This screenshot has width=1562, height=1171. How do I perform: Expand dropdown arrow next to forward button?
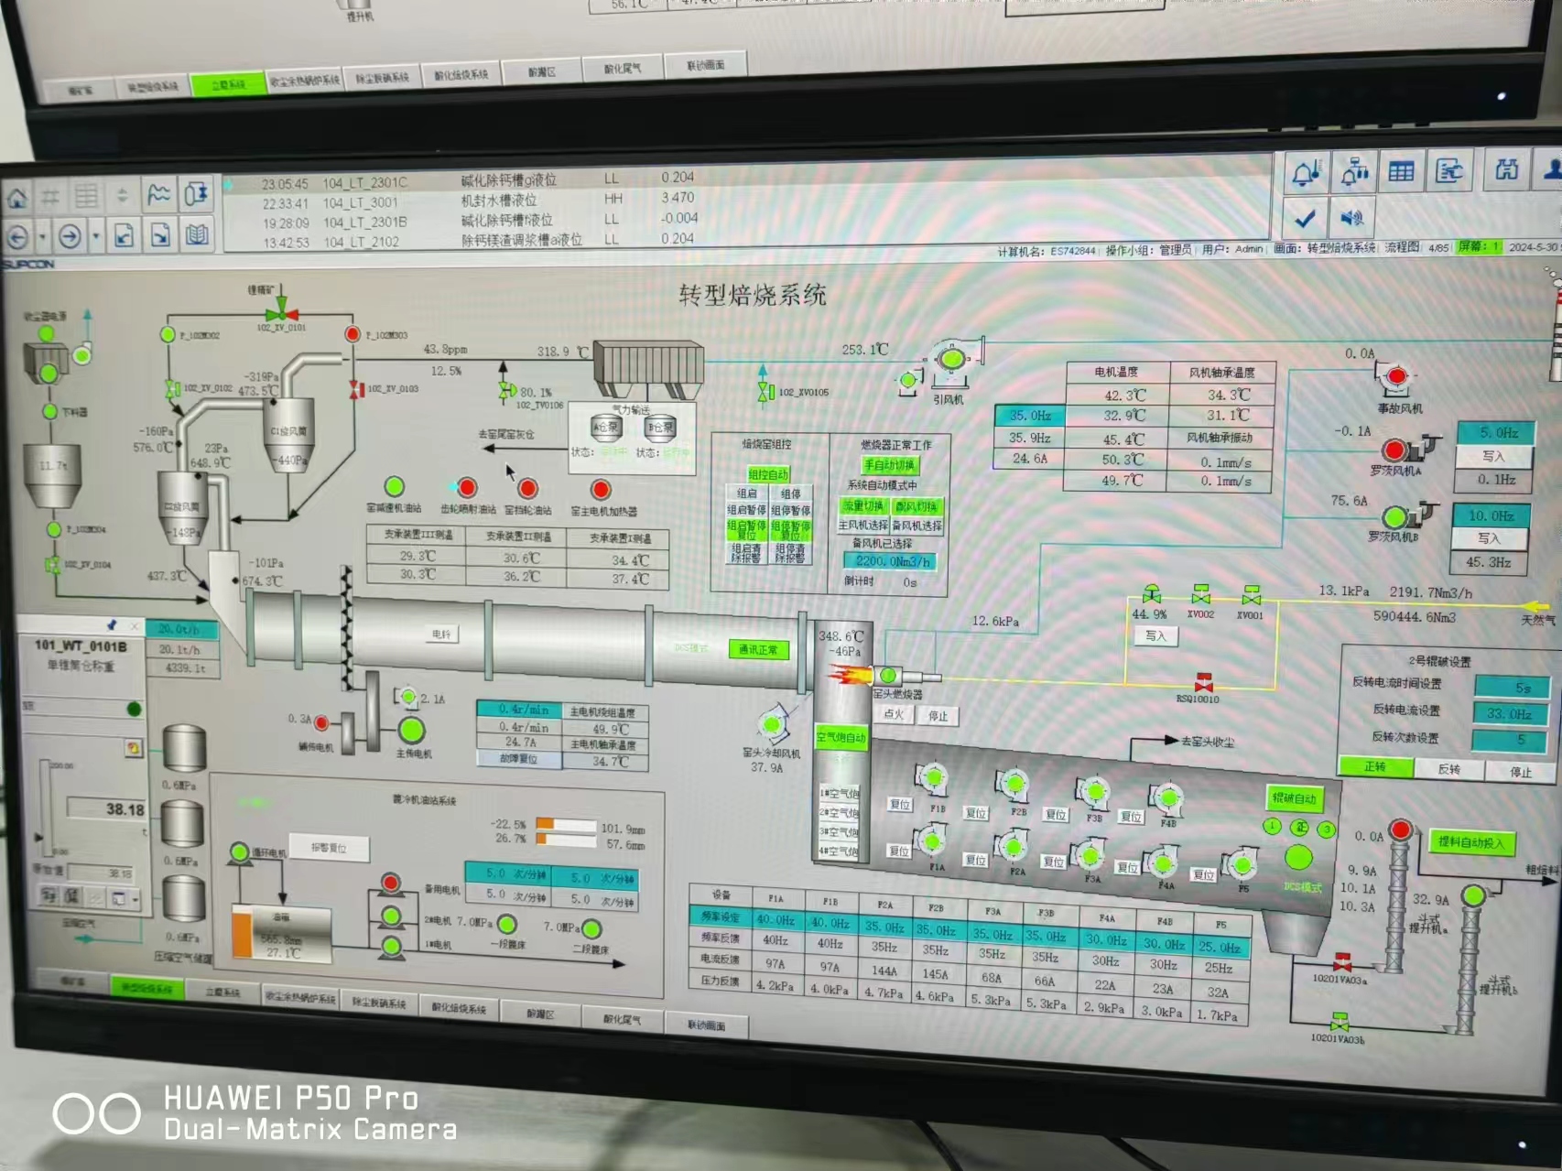click(x=96, y=237)
